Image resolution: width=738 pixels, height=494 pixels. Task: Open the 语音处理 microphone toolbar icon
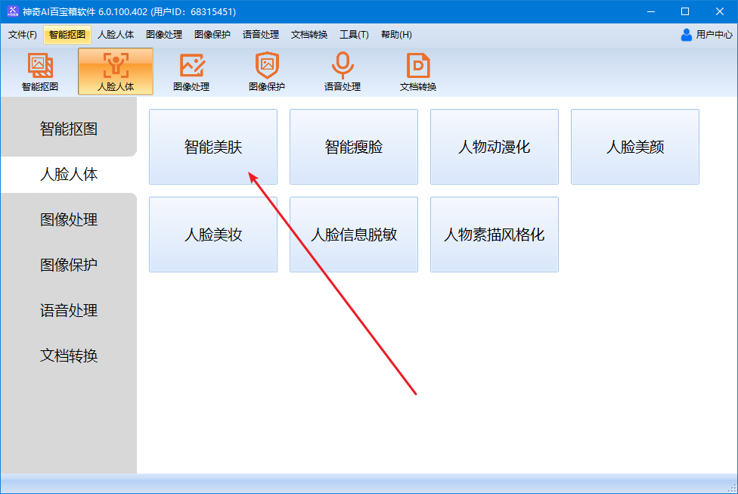point(343,72)
